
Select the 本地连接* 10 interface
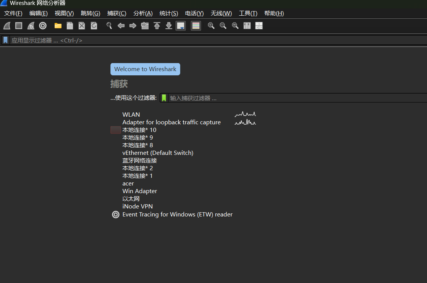point(139,130)
